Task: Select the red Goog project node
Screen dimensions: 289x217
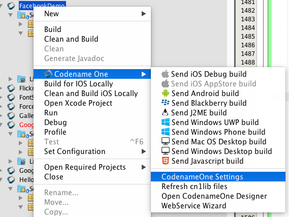Action: tap(26, 125)
